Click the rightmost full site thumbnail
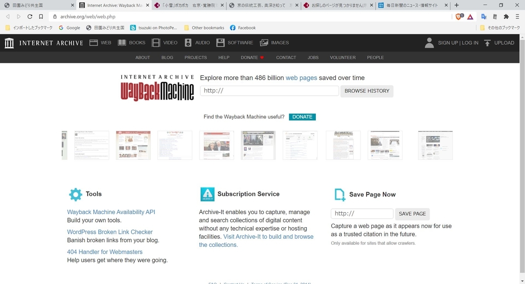 (435, 145)
